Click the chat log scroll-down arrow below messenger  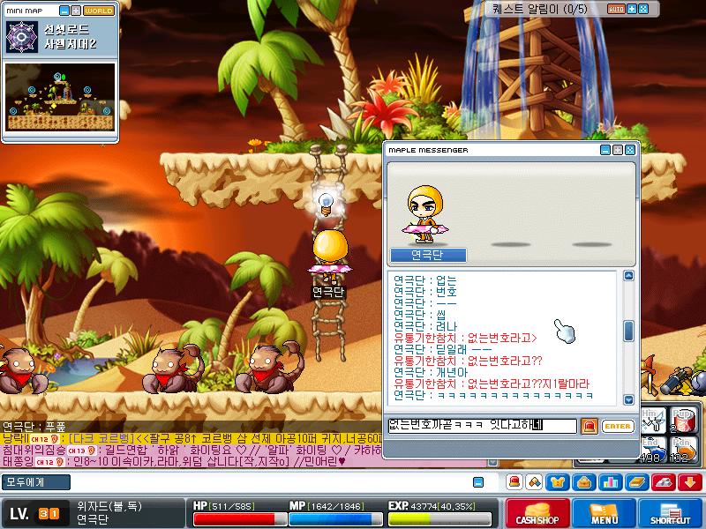(493, 462)
